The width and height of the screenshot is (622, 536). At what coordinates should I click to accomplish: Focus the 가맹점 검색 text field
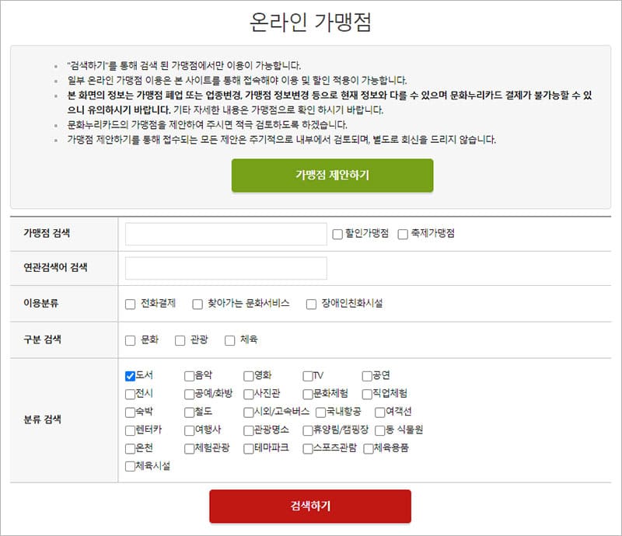point(225,234)
